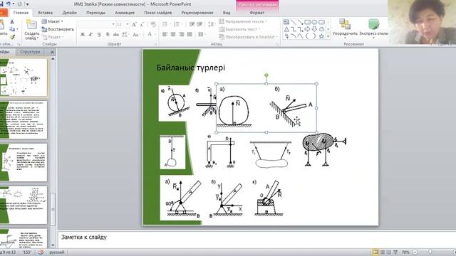The height and width of the screenshot is (256, 456).
Task: Open the Макет layout dropdown
Action: click(53, 21)
